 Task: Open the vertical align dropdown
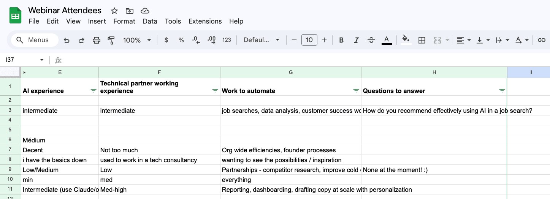tap(483, 40)
